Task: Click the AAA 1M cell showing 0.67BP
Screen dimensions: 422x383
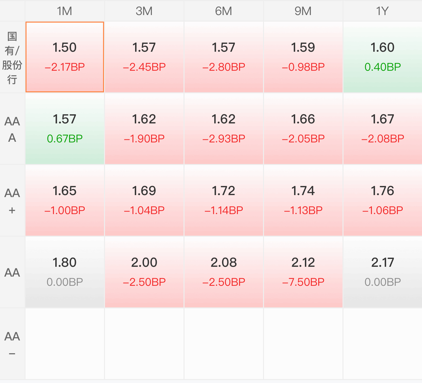Action: point(65,129)
